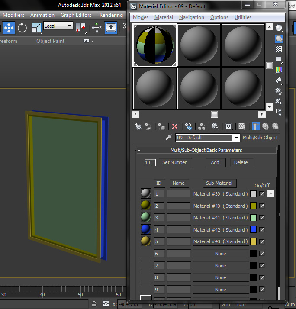Toggle Show End Result icon
This screenshot has height=309, width=296.
[256, 126]
